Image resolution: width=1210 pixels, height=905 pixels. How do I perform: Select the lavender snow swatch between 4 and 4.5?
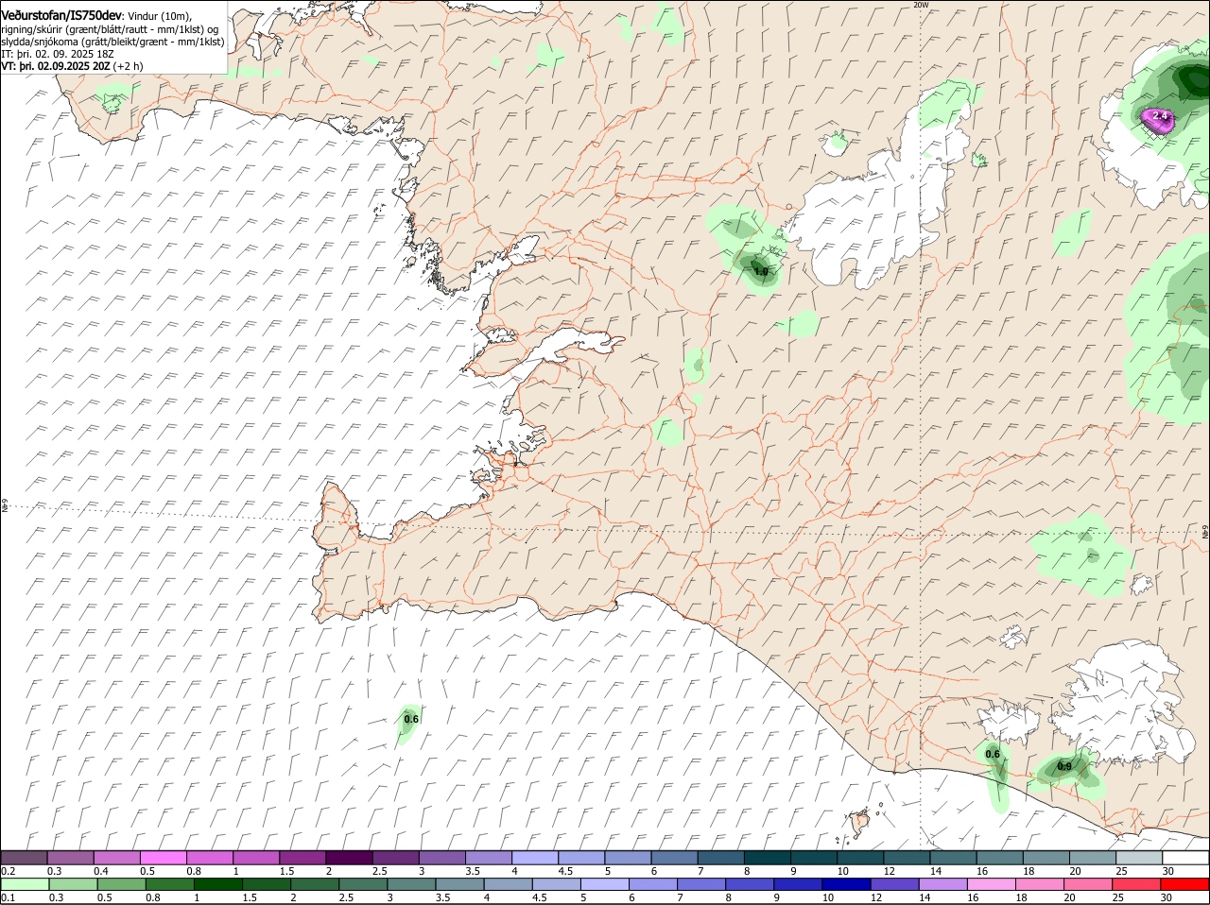(x=535, y=858)
